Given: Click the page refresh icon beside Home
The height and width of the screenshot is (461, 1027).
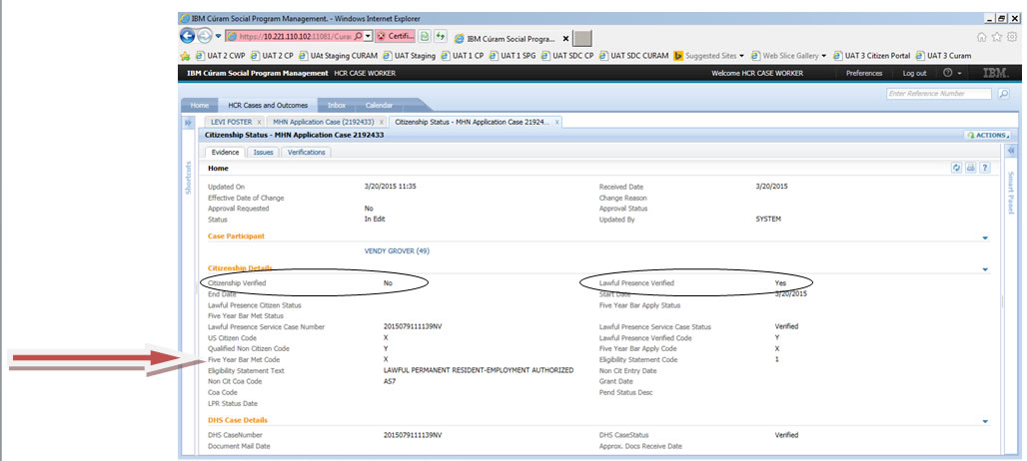Looking at the screenshot, I should [x=957, y=168].
